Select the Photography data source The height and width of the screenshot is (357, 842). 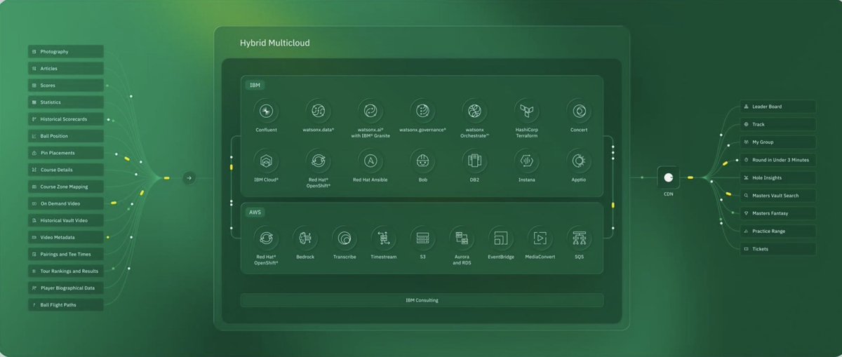[x=66, y=52]
